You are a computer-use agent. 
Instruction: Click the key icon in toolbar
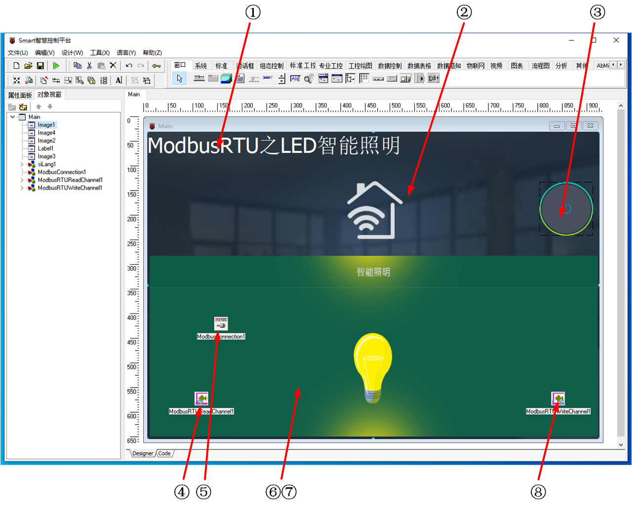[x=157, y=66]
